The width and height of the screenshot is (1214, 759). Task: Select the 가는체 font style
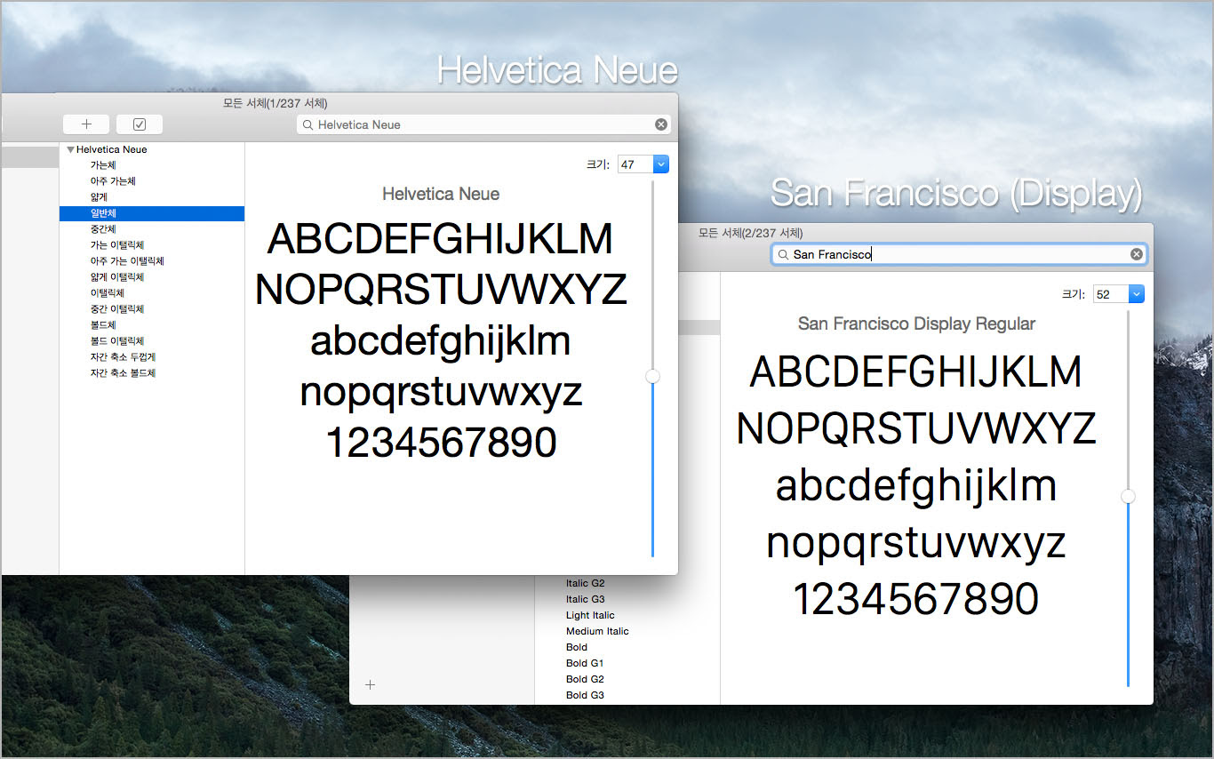pos(103,165)
